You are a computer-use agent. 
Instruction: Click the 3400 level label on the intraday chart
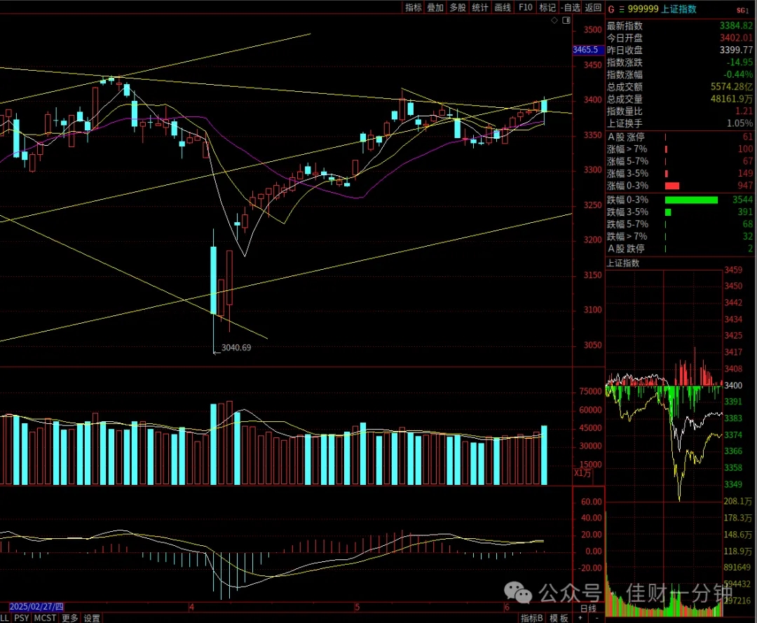pos(733,385)
